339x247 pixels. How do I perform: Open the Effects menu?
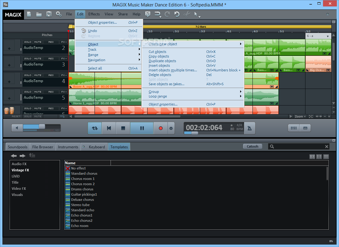[94, 14]
